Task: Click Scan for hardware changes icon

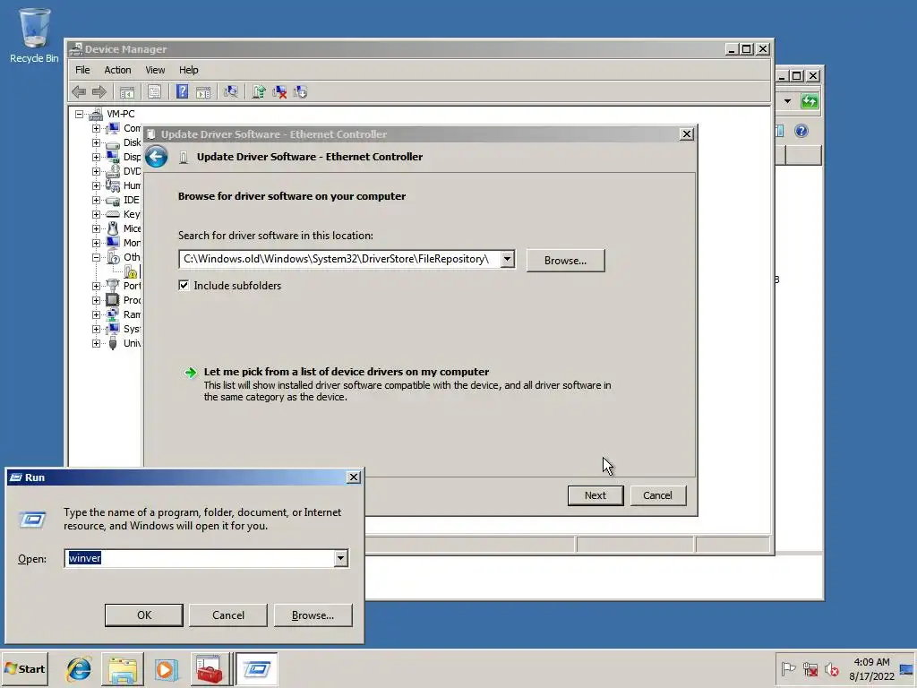Action: click(231, 92)
